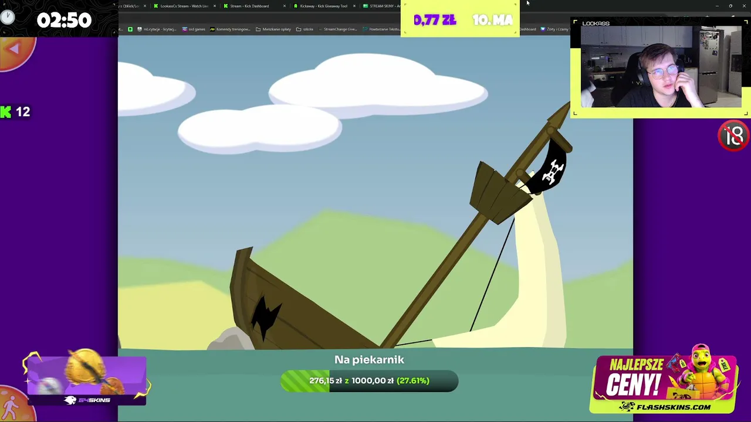Click the clock icon beside the 02:50 timer
This screenshot has height=422, width=751.
click(7, 16)
